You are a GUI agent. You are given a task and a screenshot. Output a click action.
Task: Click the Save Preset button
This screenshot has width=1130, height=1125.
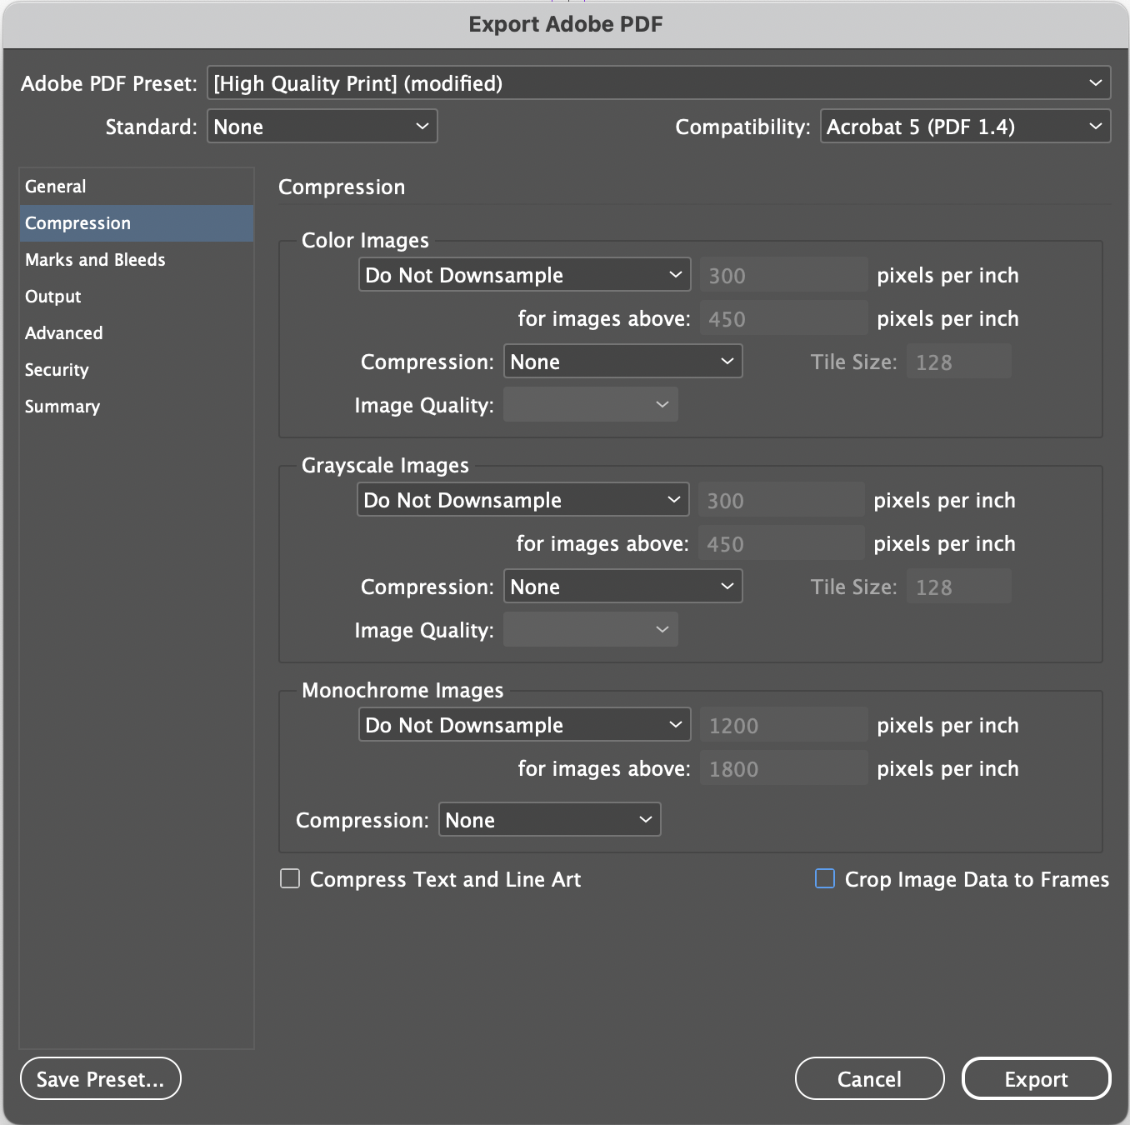[101, 1079]
